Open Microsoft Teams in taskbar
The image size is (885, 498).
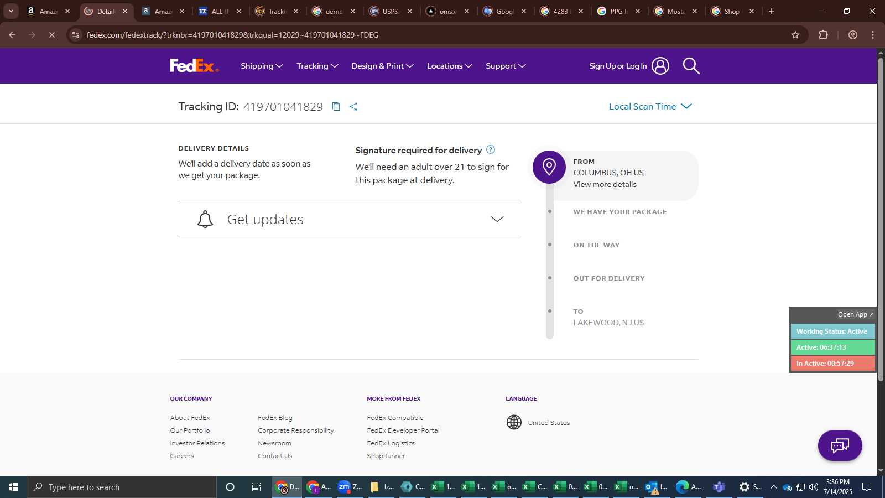click(719, 487)
